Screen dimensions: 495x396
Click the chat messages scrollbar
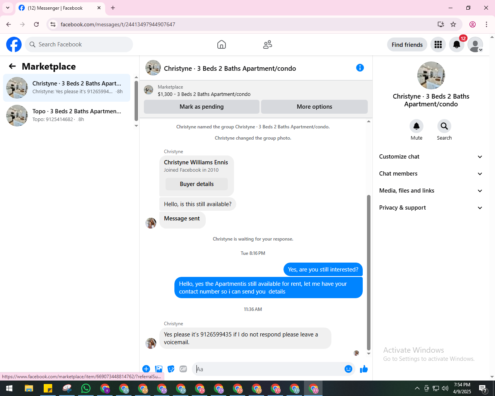pyautogui.click(x=369, y=273)
